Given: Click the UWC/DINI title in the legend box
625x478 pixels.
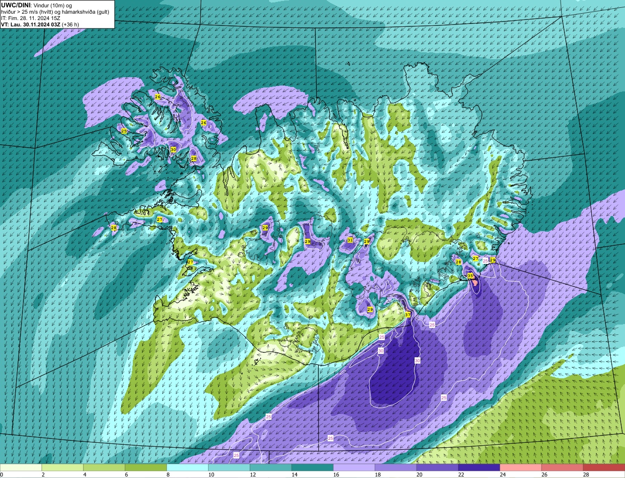Looking at the screenshot, I should 16,5.
